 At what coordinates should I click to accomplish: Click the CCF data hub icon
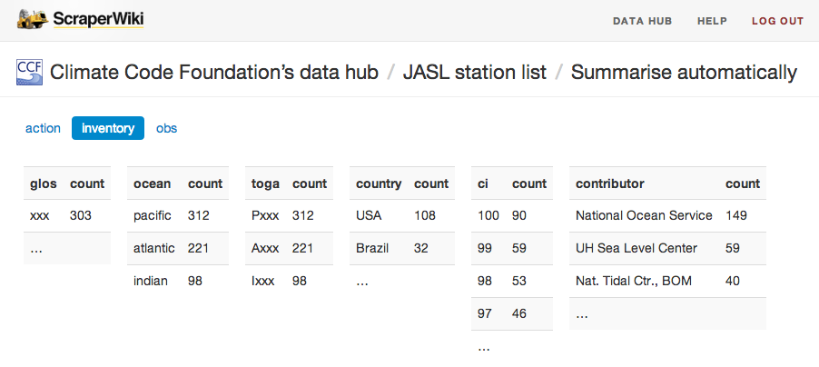pyautogui.click(x=30, y=72)
